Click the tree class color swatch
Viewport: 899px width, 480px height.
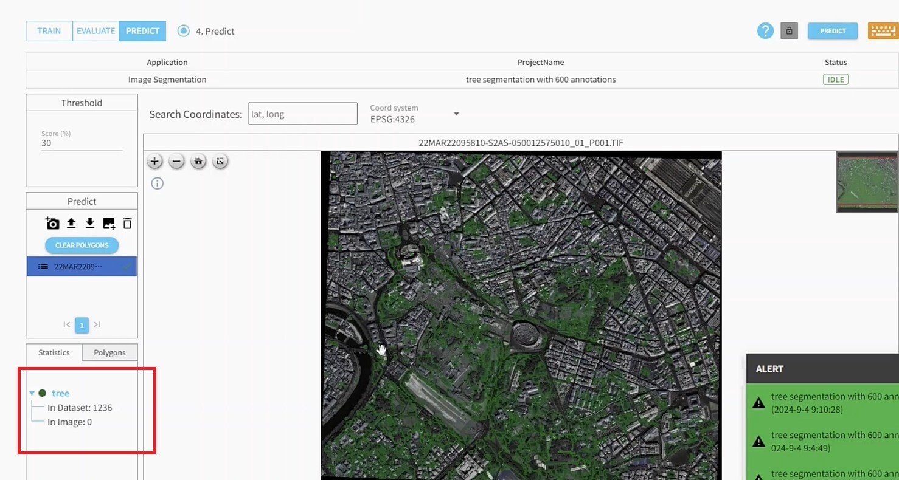(x=42, y=393)
